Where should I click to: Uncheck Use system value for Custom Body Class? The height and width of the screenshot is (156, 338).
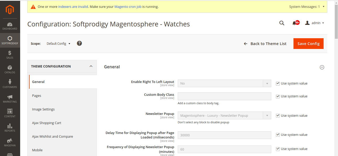point(278,96)
